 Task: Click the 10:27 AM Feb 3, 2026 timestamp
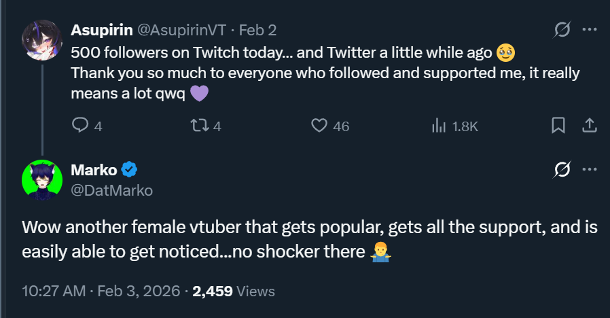103,291
